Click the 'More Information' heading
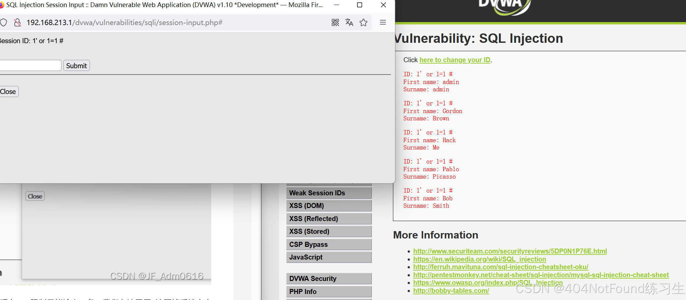The width and height of the screenshot is (686, 300). 436,235
